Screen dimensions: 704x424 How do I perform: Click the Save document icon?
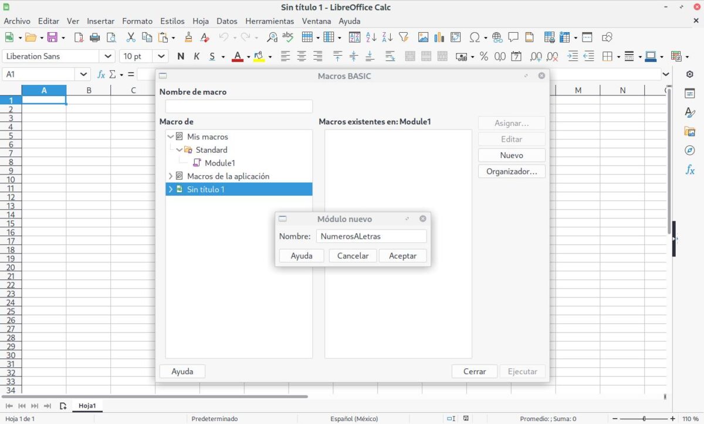coord(52,37)
